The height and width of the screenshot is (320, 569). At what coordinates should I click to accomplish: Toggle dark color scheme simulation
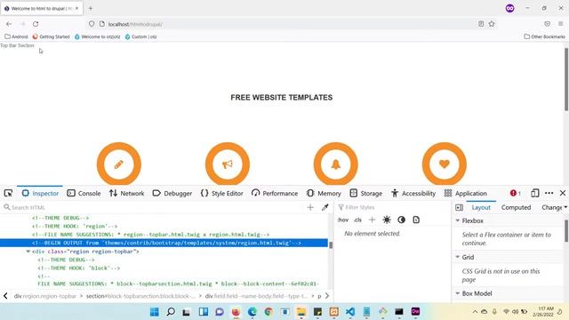pos(401,220)
